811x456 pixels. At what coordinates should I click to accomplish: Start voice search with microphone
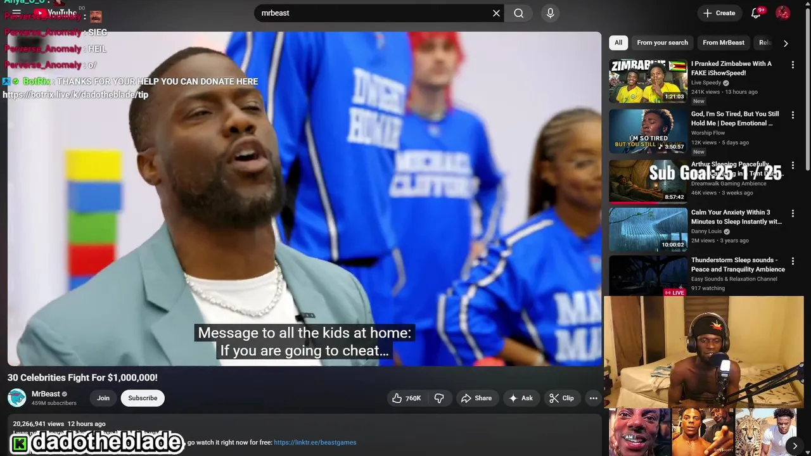(550, 13)
